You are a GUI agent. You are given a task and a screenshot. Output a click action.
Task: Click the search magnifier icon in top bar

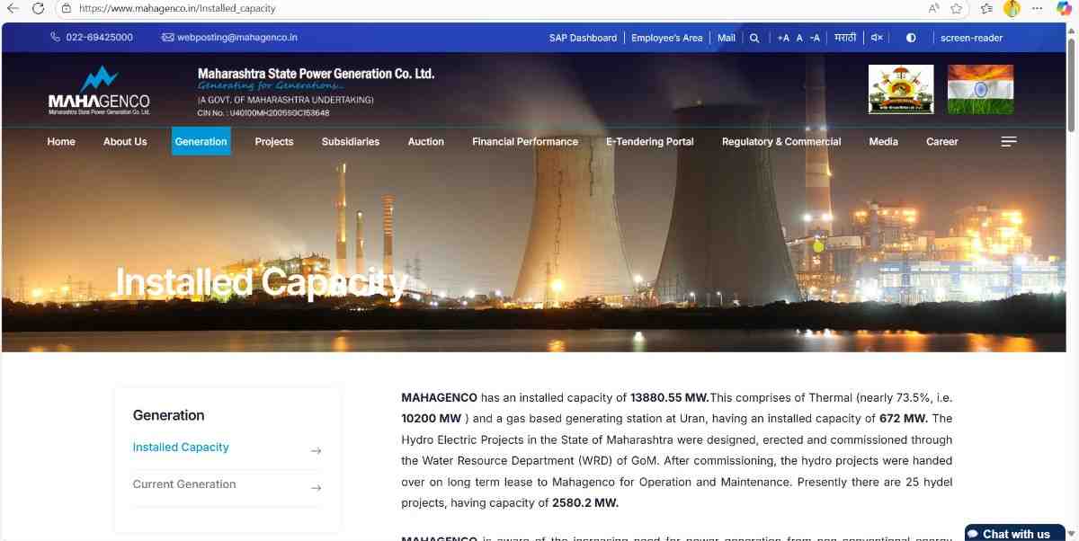click(754, 38)
